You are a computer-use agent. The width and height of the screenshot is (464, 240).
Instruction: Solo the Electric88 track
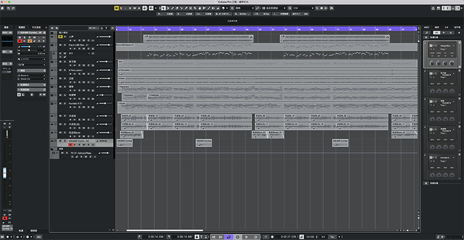[x=65, y=45]
